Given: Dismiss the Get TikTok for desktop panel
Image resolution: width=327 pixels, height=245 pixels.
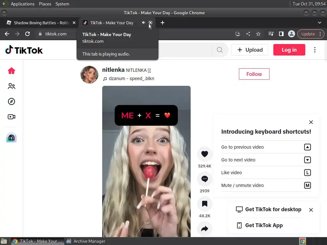Looking at the screenshot, I should (x=311, y=210).
